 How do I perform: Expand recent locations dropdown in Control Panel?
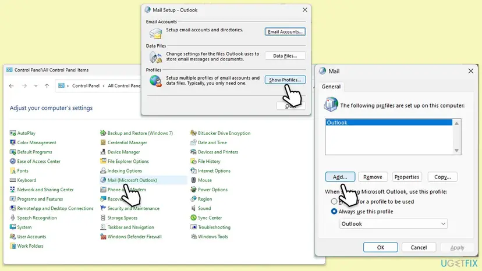pyautogui.click(x=36, y=85)
